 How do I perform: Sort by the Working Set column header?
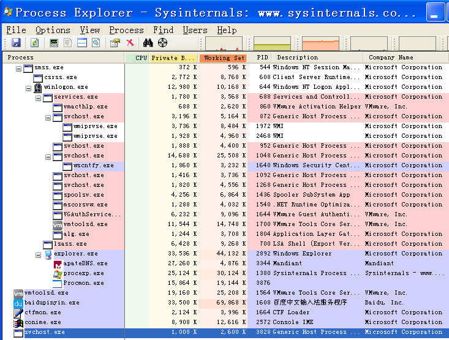tap(223, 58)
